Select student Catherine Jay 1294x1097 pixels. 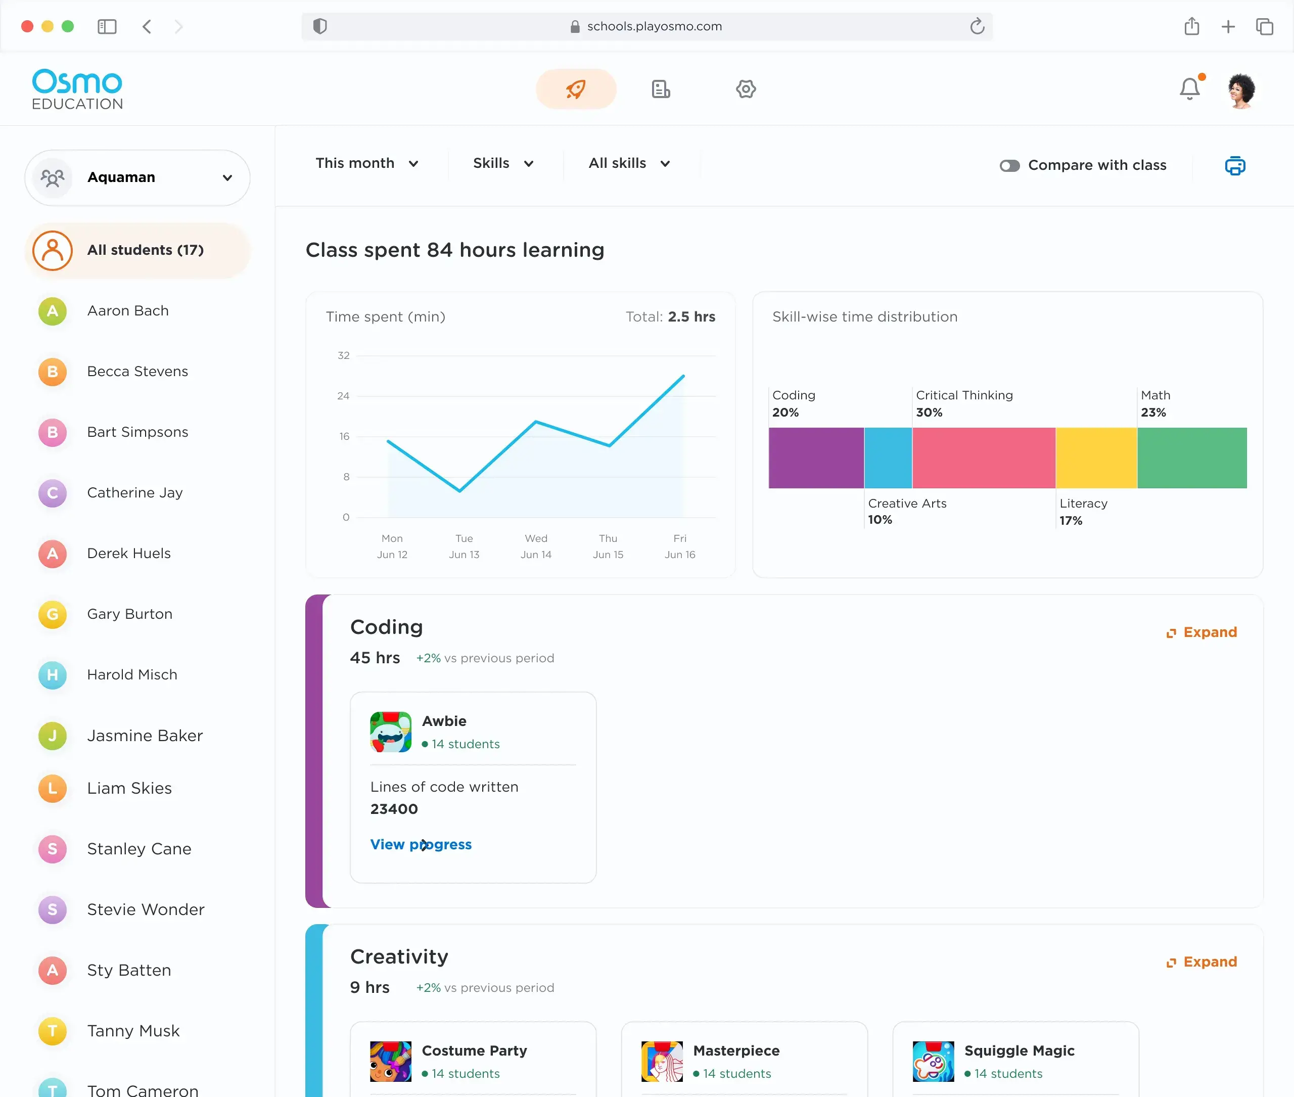(x=137, y=493)
